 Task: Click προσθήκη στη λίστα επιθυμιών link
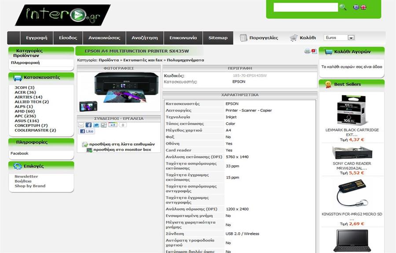[122, 144]
